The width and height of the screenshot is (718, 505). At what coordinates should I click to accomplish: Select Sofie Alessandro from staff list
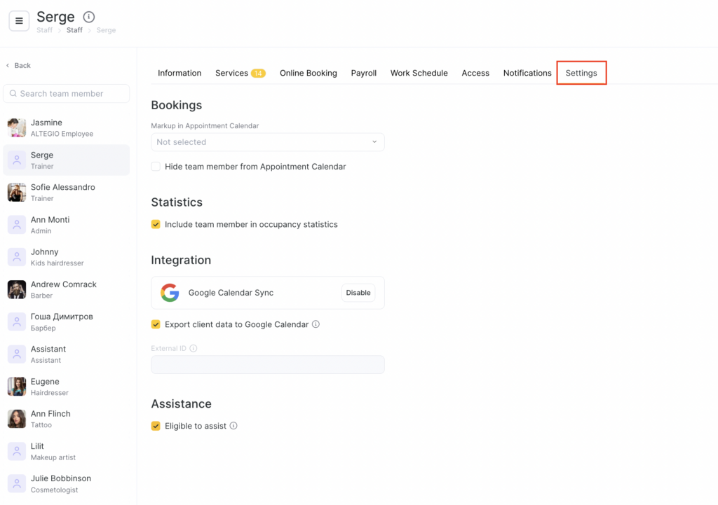(x=63, y=192)
